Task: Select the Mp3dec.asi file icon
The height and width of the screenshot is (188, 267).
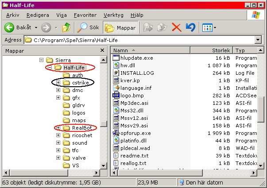Action: pyautogui.click(x=116, y=103)
